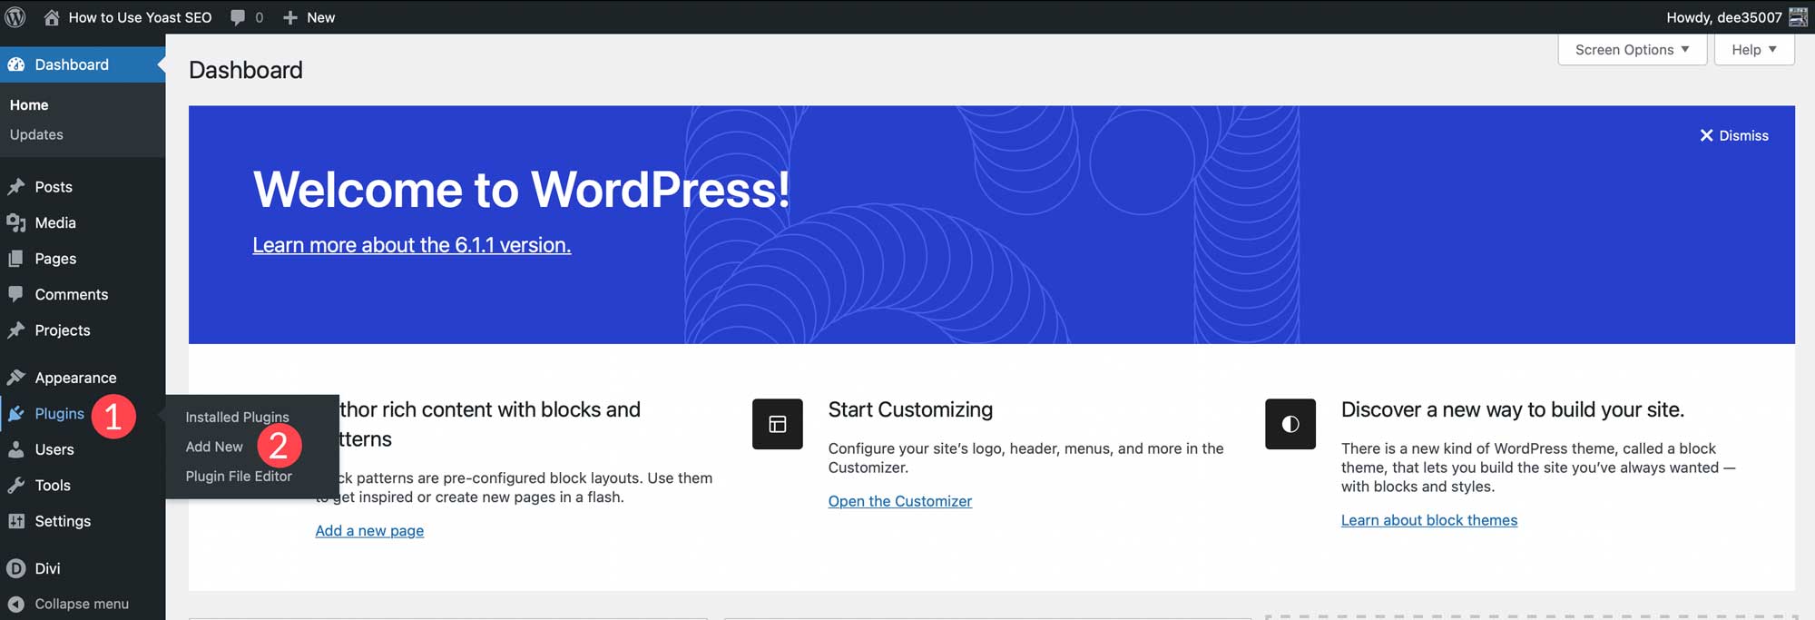Open the Appearance menu label
1815x620 pixels.
pyautogui.click(x=75, y=378)
